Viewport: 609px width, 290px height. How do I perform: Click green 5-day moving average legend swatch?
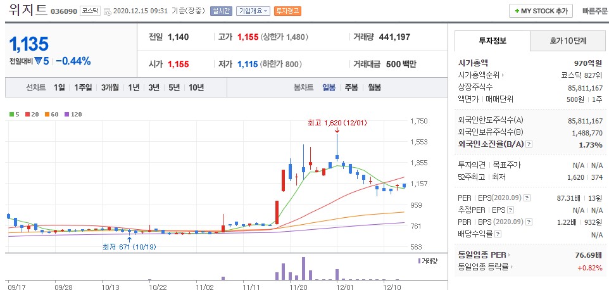11,115
